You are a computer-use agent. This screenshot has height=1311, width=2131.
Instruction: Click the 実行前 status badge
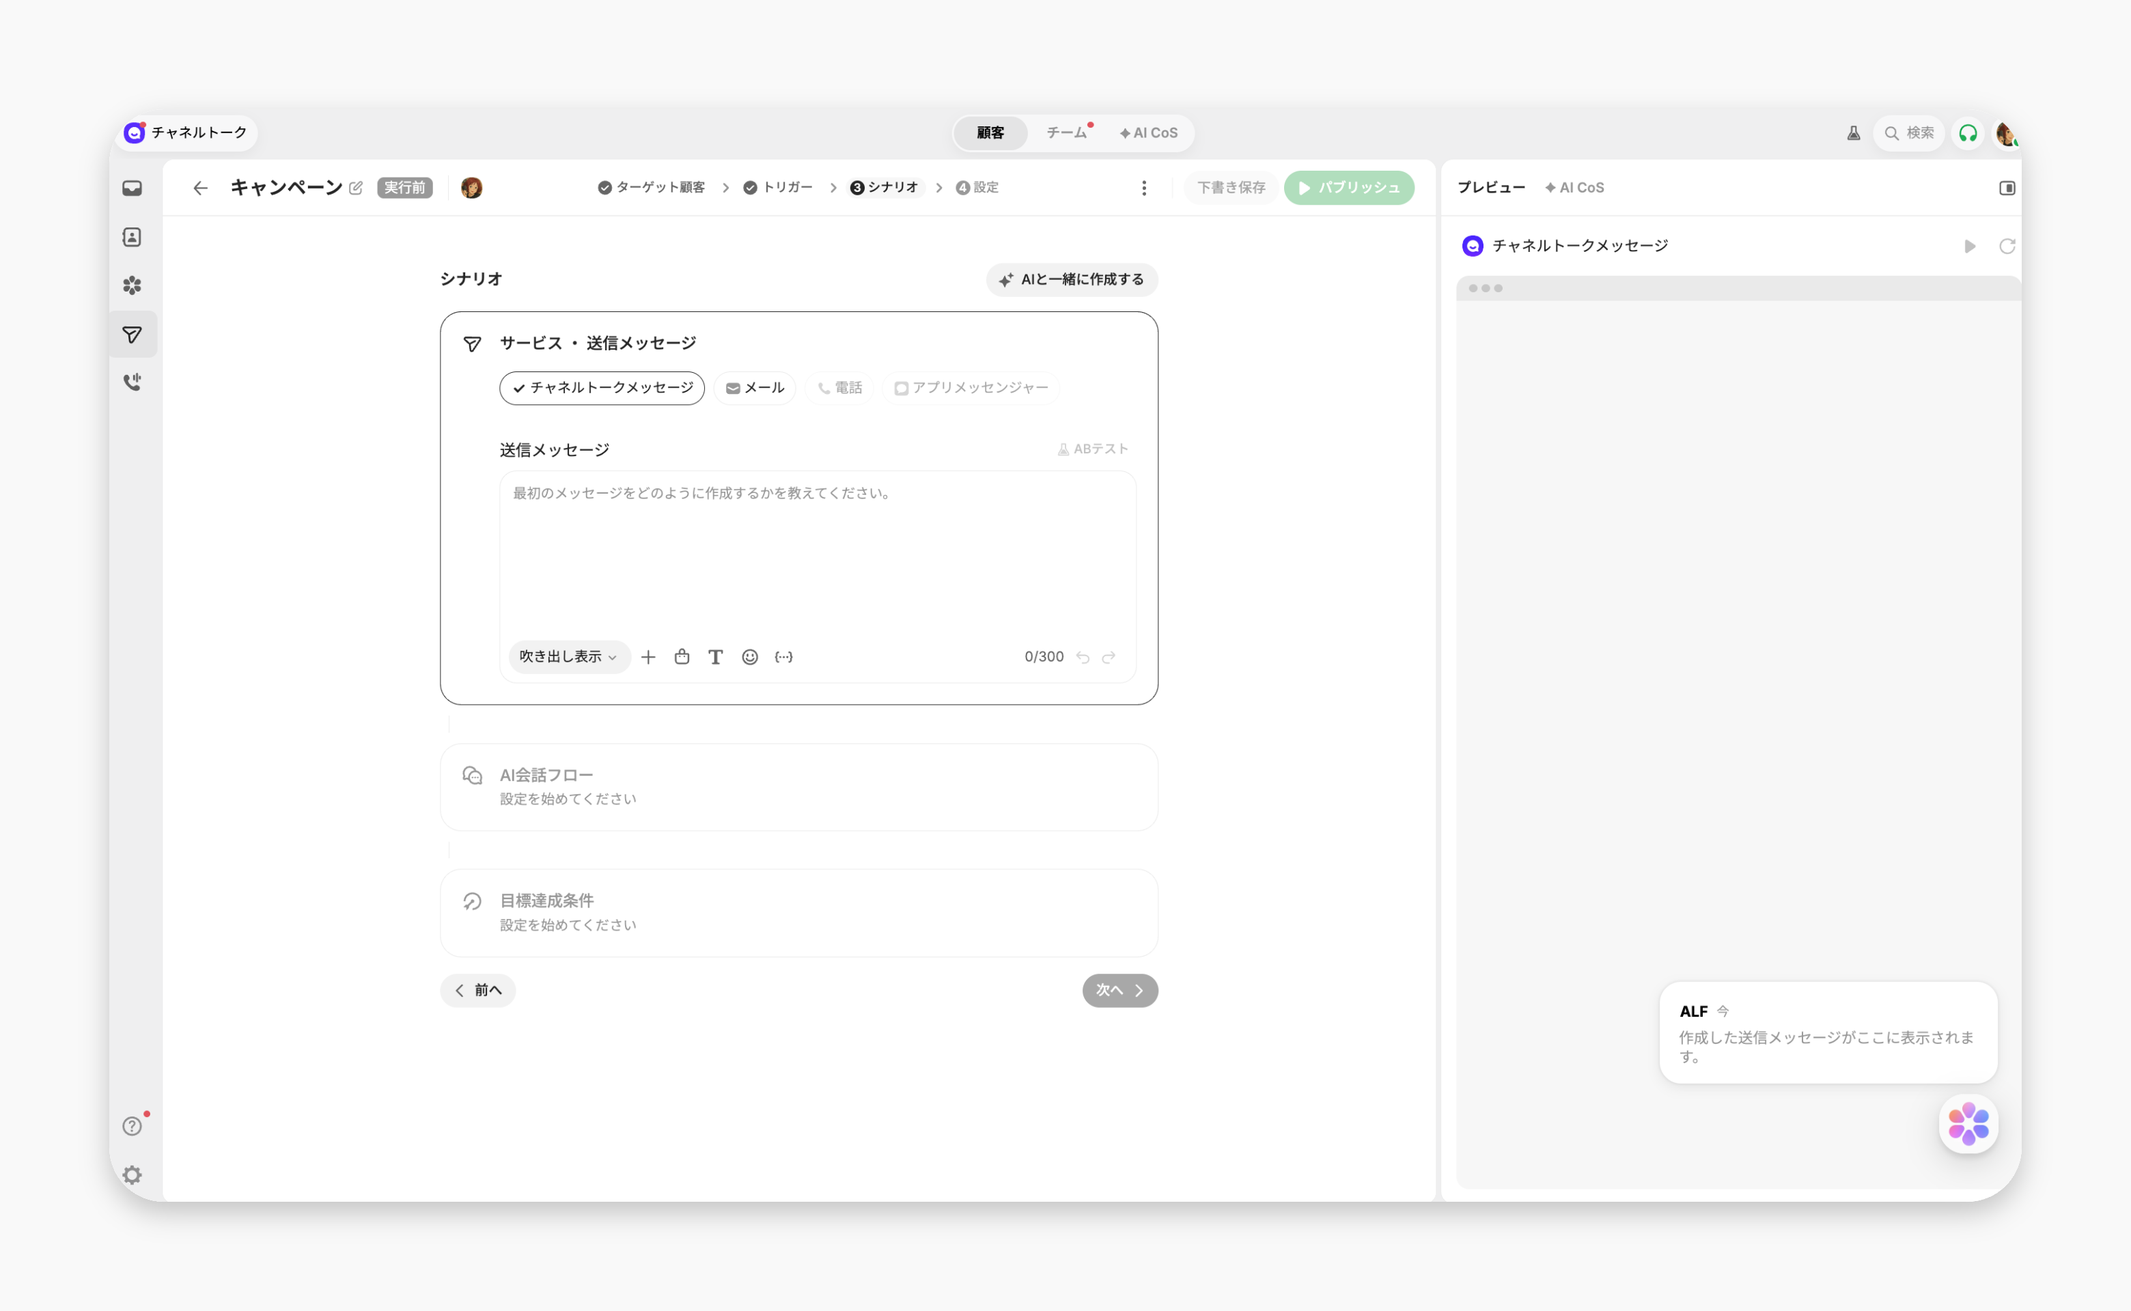point(405,188)
